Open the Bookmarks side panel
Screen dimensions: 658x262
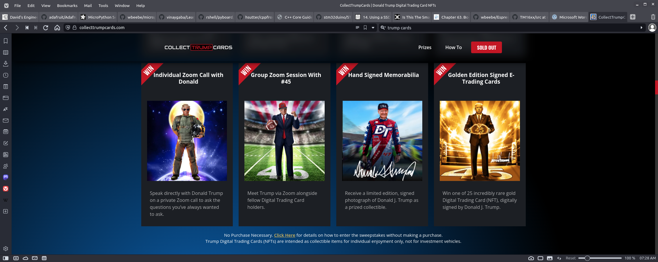[x=6, y=41]
